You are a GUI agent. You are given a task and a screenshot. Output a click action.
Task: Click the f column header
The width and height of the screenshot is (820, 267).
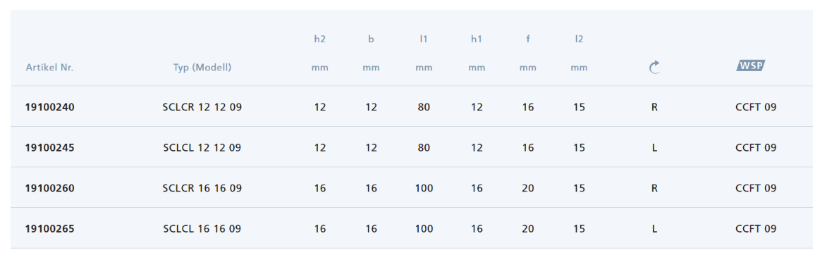click(x=527, y=39)
